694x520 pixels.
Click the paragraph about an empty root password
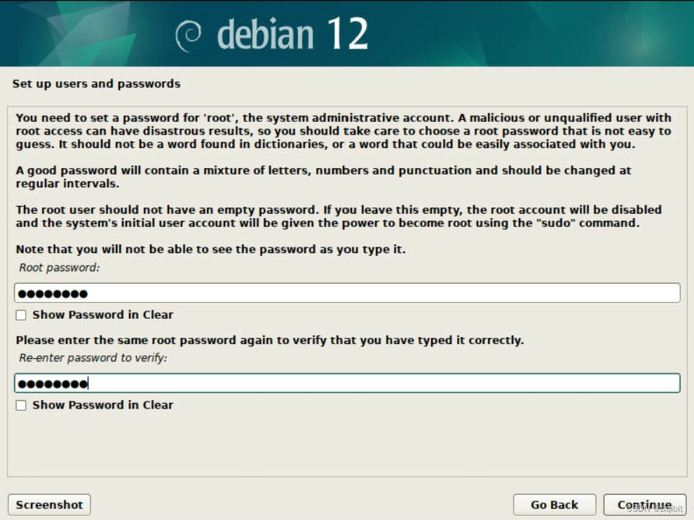tap(338, 217)
